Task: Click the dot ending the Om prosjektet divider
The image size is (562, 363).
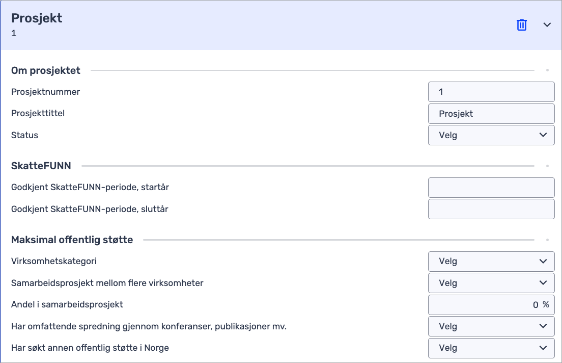Action: (x=547, y=70)
